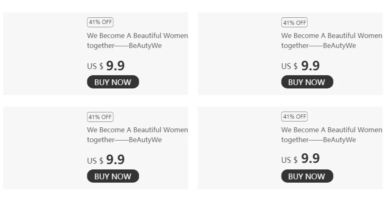Select the US $ 9.9 price in bottom-right card

tap(300, 159)
